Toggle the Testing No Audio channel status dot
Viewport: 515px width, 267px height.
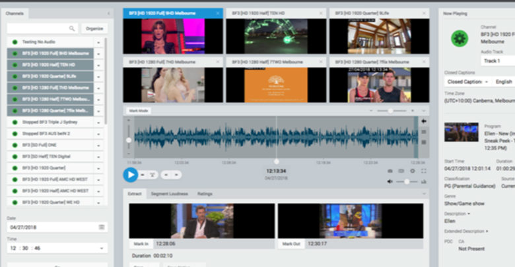coord(14,42)
